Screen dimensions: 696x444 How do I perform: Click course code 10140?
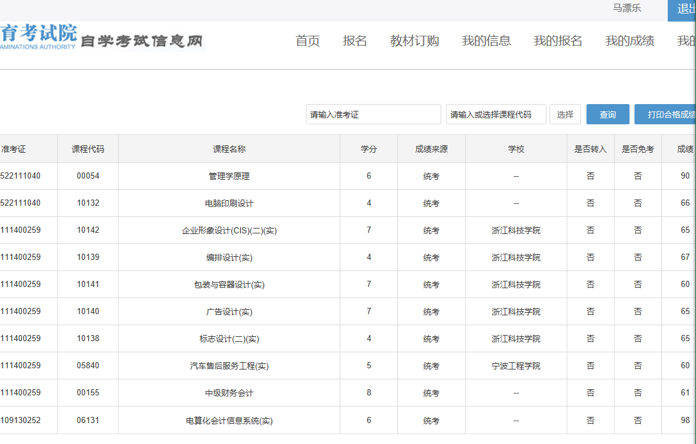(88, 311)
